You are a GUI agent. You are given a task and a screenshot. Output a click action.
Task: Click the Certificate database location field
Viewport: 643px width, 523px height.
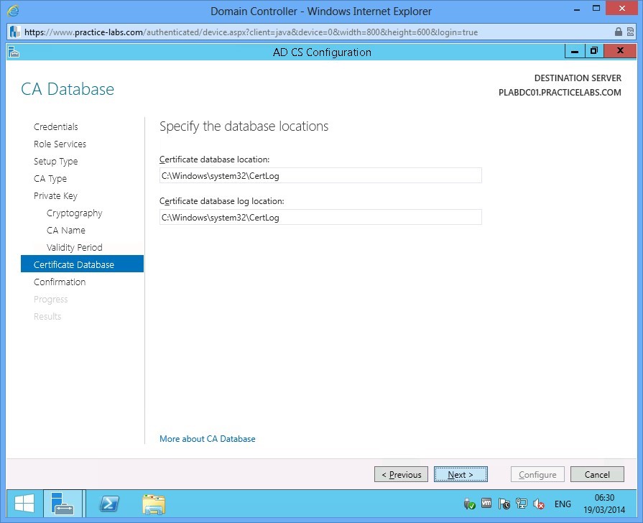[320, 175]
